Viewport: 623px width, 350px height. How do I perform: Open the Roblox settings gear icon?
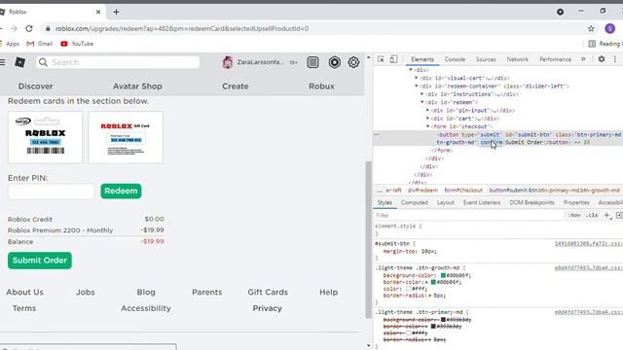(x=353, y=62)
